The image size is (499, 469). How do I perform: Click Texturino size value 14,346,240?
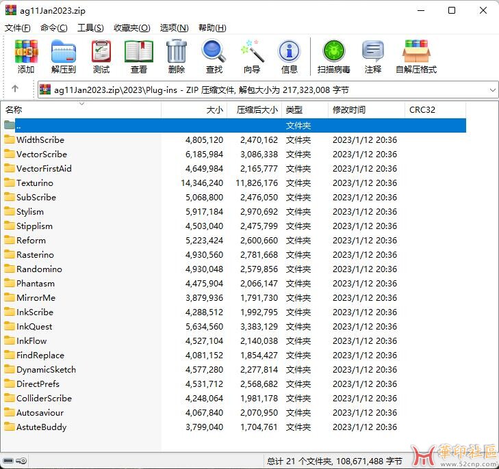coord(202,183)
